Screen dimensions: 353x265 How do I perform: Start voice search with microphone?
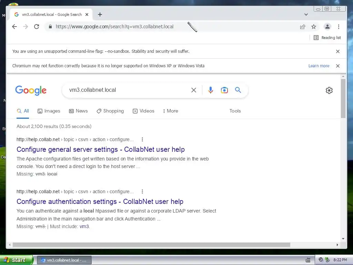click(x=211, y=90)
